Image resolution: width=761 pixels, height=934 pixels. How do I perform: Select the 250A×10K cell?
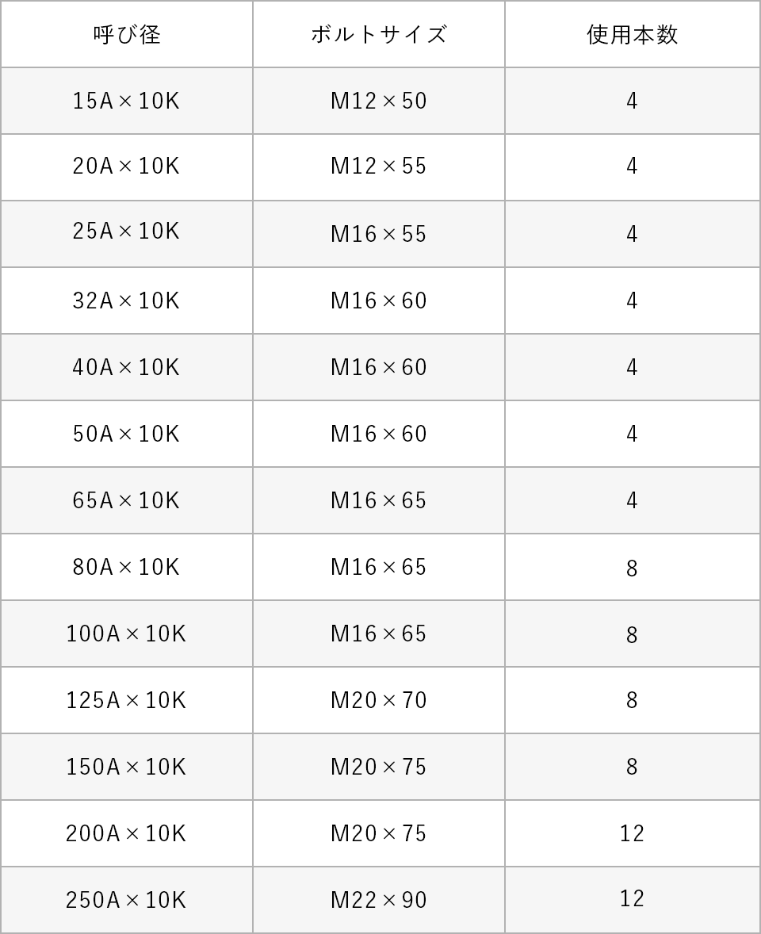click(x=127, y=900)
